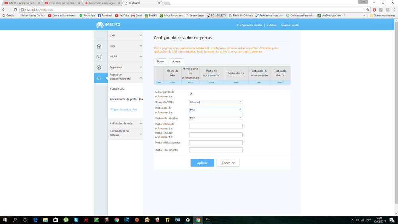This screenshot has width=398, height=224.
Task: Toggle the Ativar porta de acionamento checkbox
Action: (191, 94)
